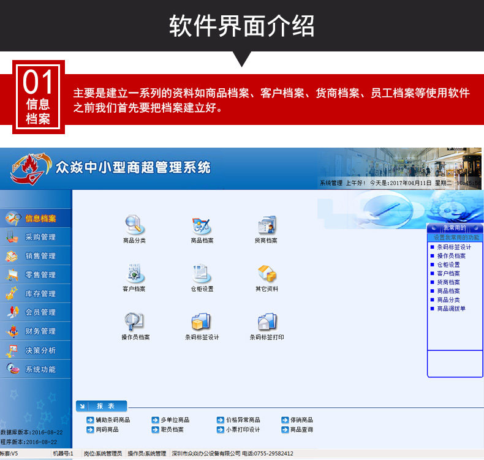484x460 pixels.
Task: Click the 销售管理 sidebar icon
Action: pos(12,256)
